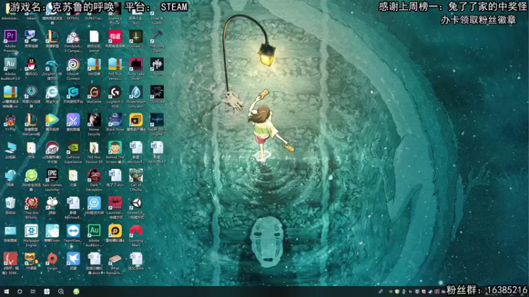Open Task View on the taskbar
Image resolution: width=529 pixels, height=297 pixels.
(32, 292)
